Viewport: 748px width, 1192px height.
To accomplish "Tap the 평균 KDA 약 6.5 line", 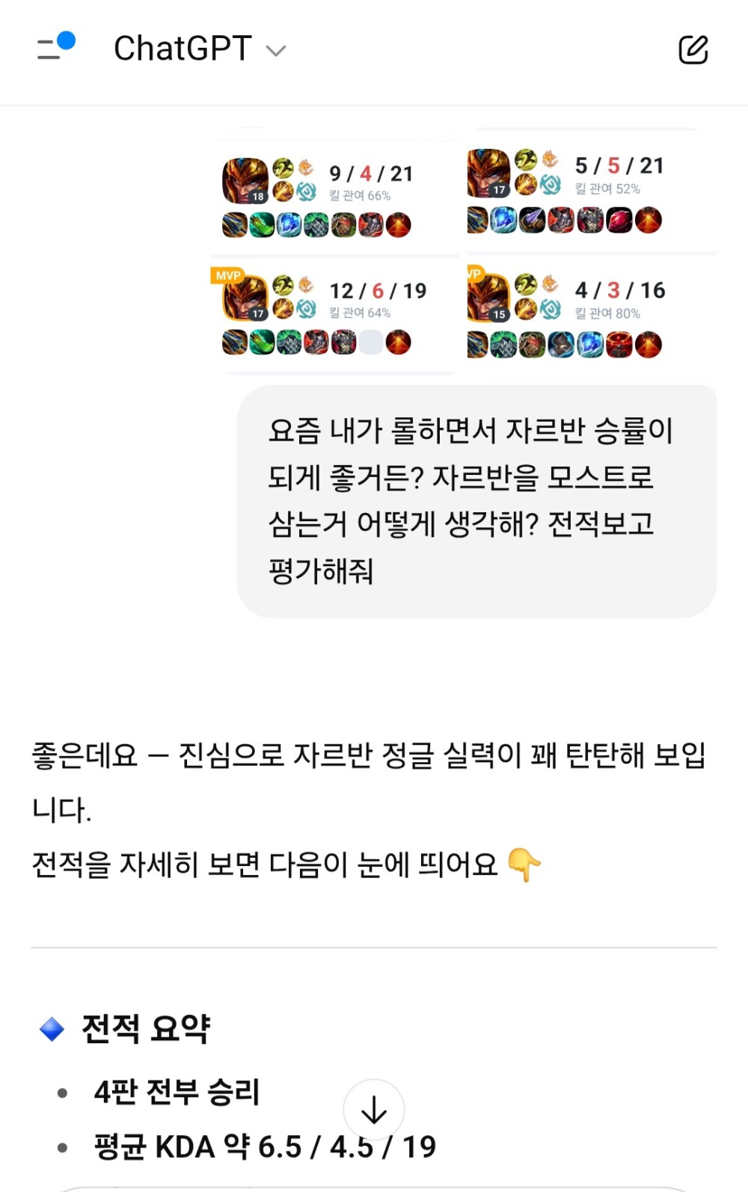I will 265,1146.
